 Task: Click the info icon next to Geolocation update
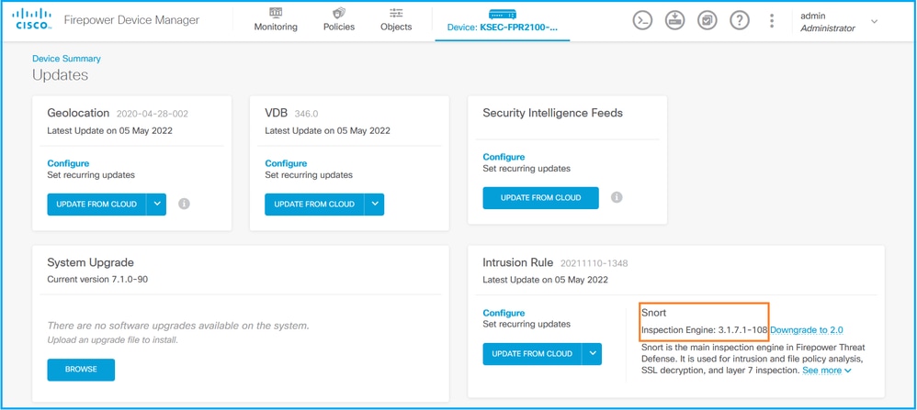[x=184, y=204]
